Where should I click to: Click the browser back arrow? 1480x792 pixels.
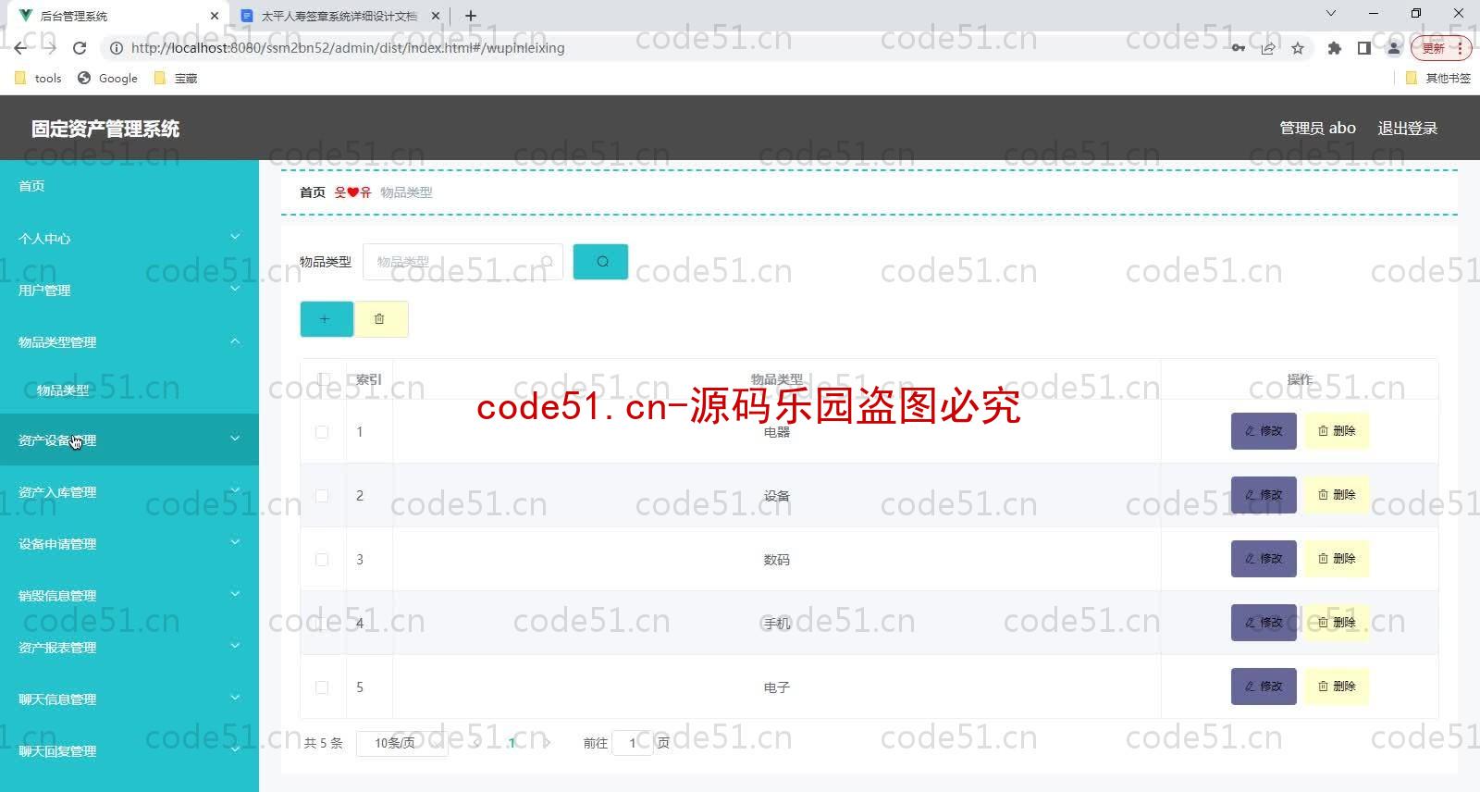pyautogui.click(x=21, y=48)
